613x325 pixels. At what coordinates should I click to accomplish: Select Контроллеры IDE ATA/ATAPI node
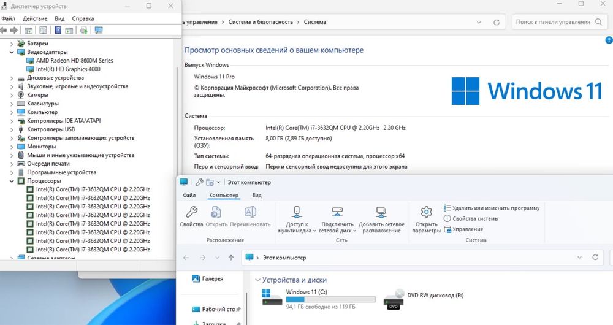pos(59,121)
